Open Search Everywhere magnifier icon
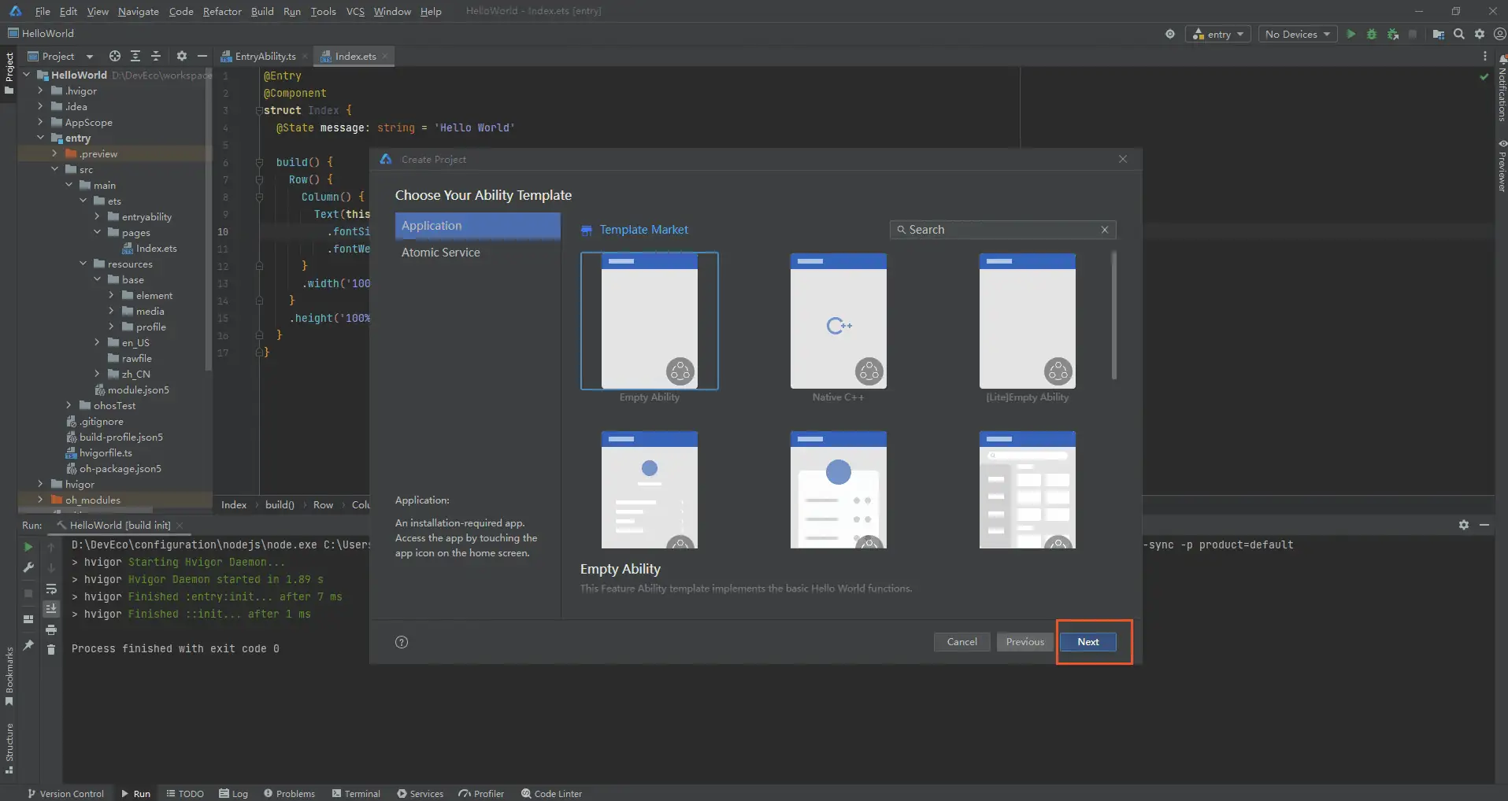 (1459, 34)
